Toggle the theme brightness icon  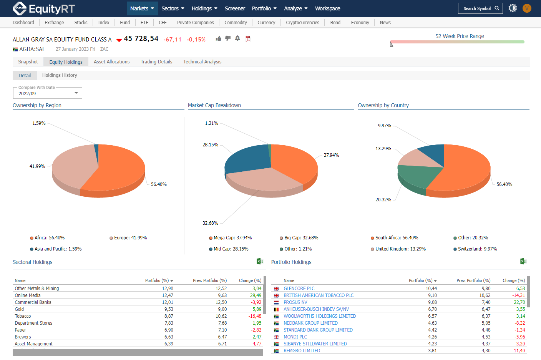[x=513, y=8]
